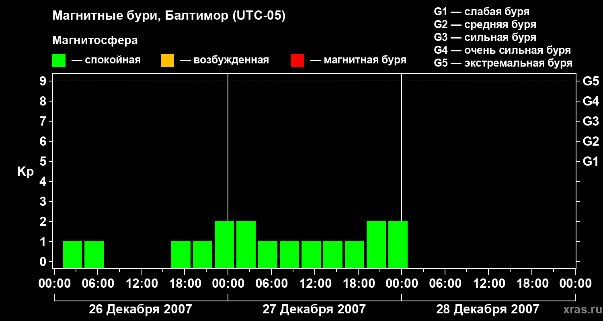603x321 pixels.
Task: Click the red 'магнитная буря' legend swatch
Action: 297,61
